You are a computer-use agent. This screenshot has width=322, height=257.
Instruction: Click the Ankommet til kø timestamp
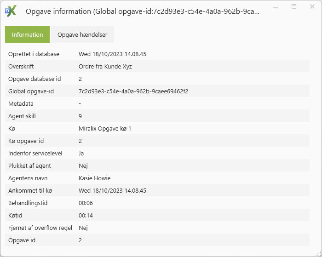pyautogui.click(x=112, y=191)
